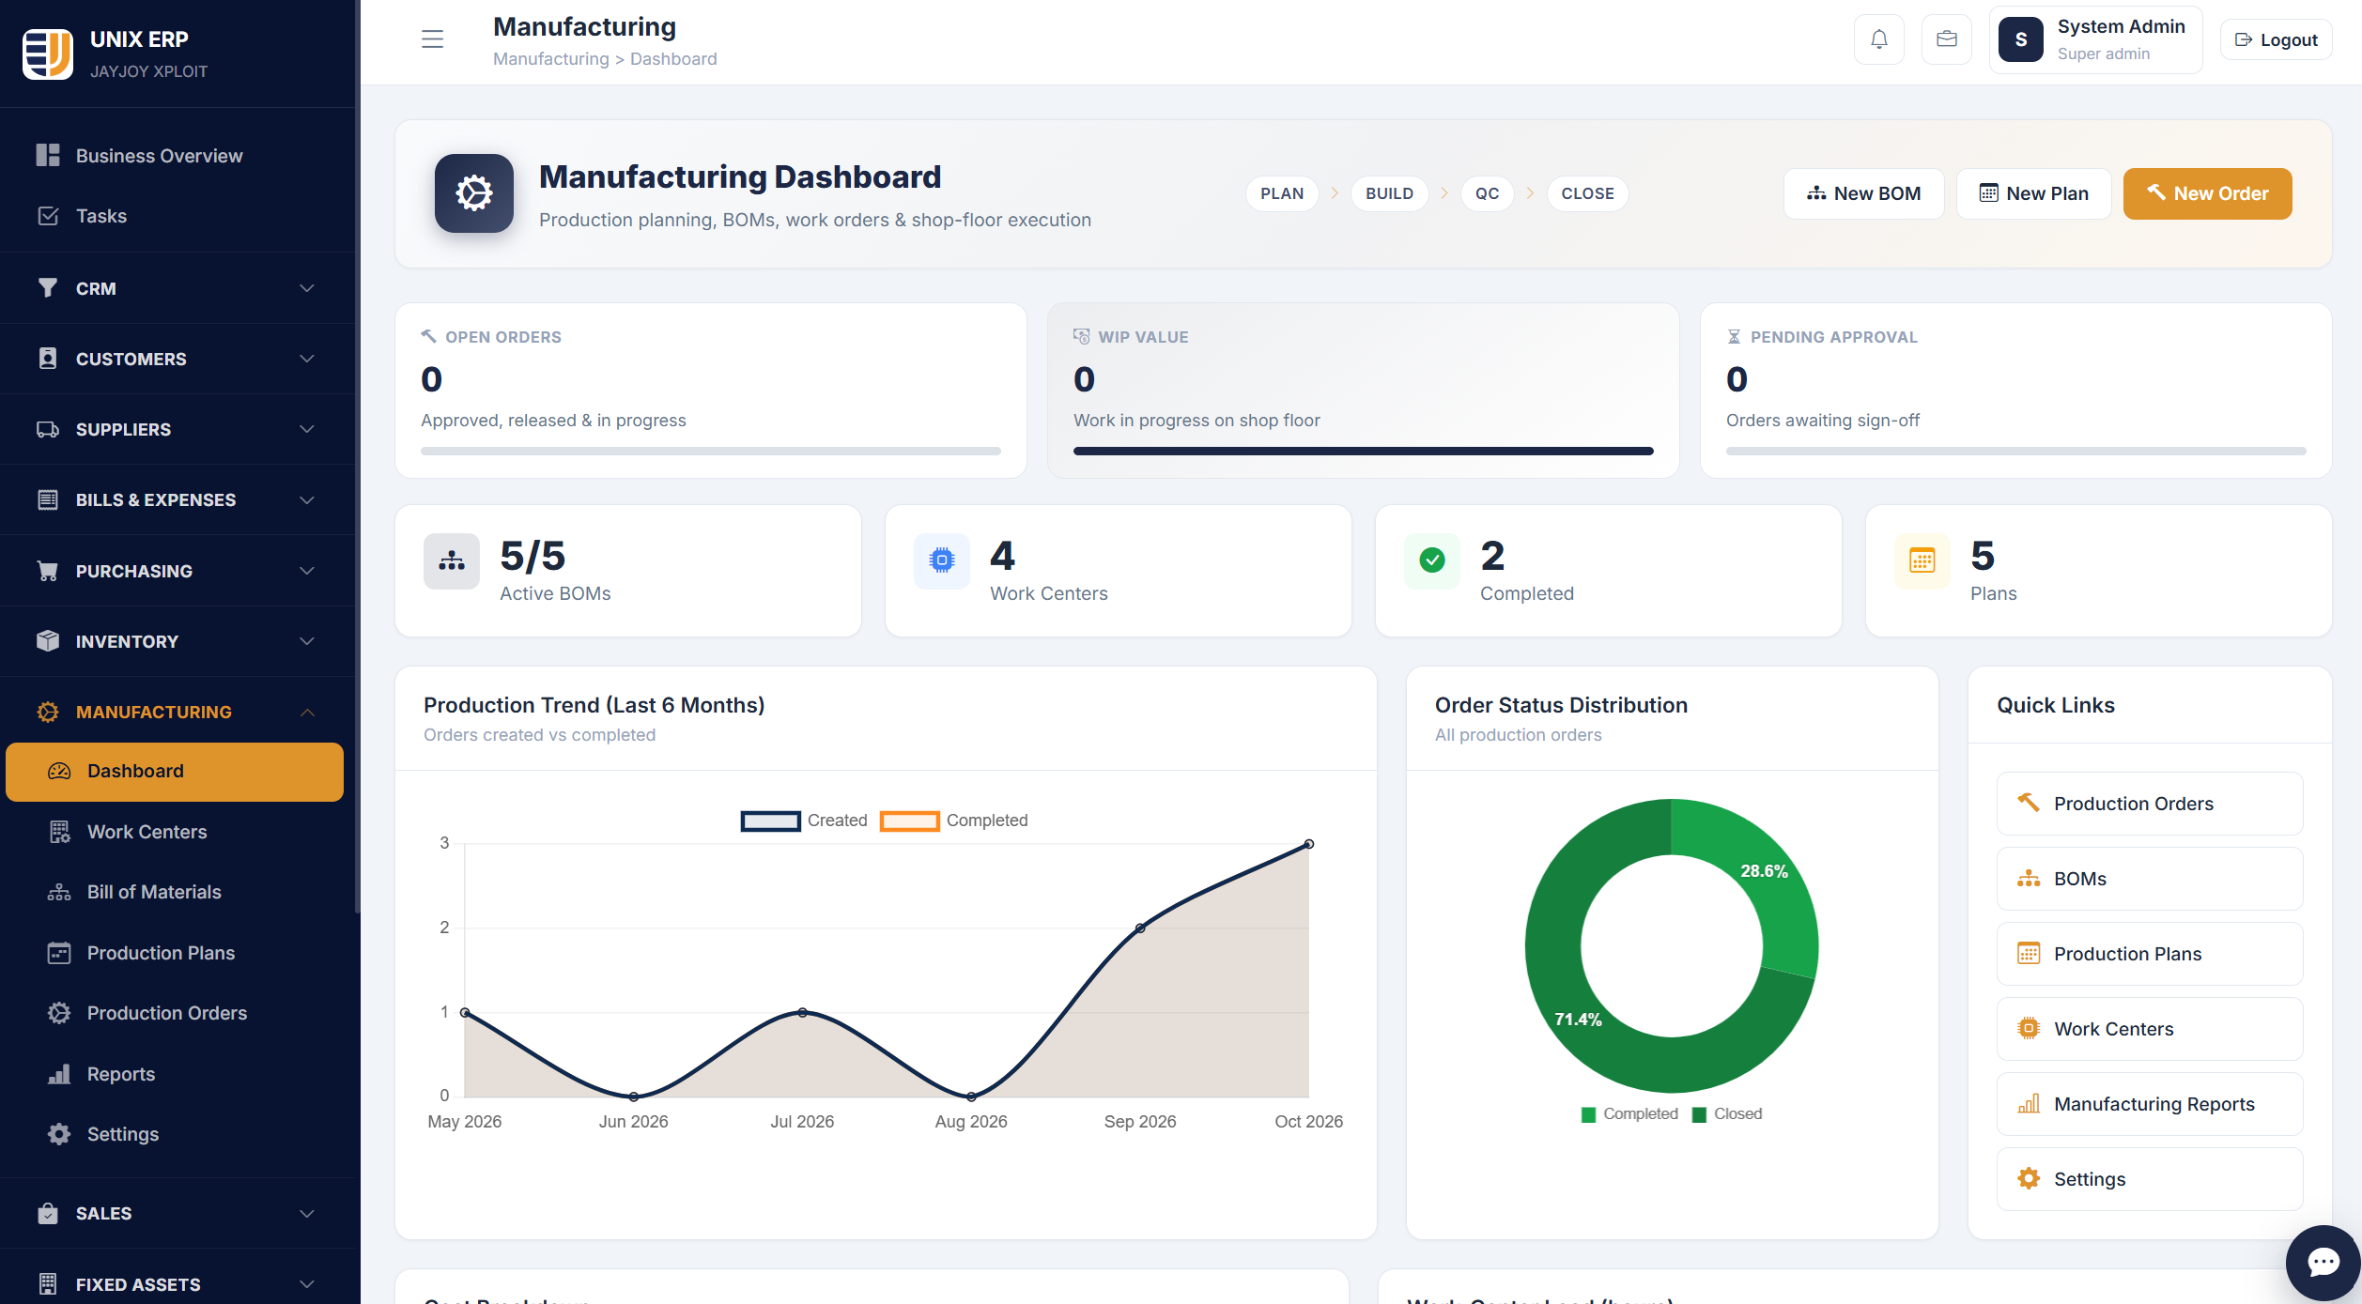Click the BUILD workflow step pill

[1389, 193]
